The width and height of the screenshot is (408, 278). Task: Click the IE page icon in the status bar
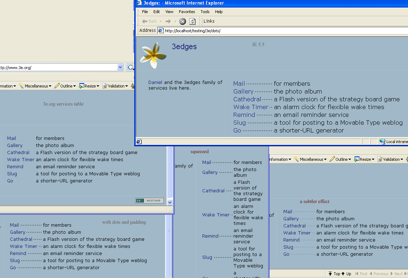pos(139,142)
